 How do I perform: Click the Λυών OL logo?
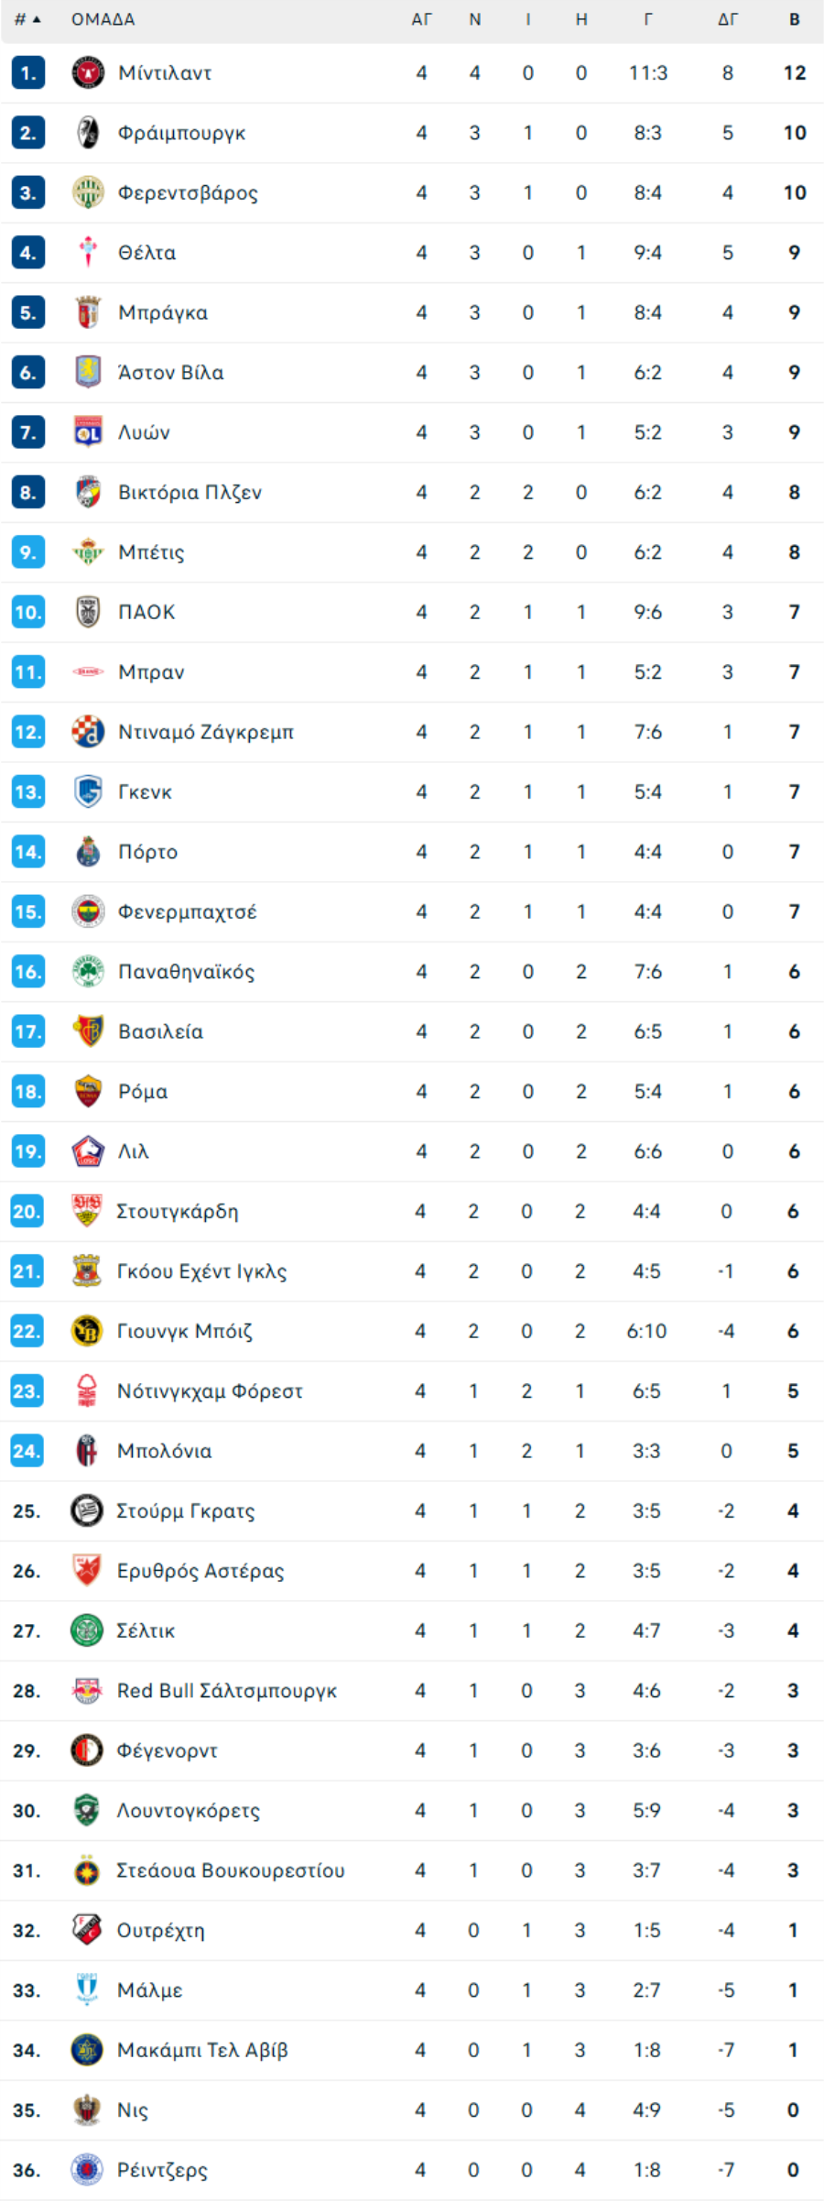pos(88,432)
